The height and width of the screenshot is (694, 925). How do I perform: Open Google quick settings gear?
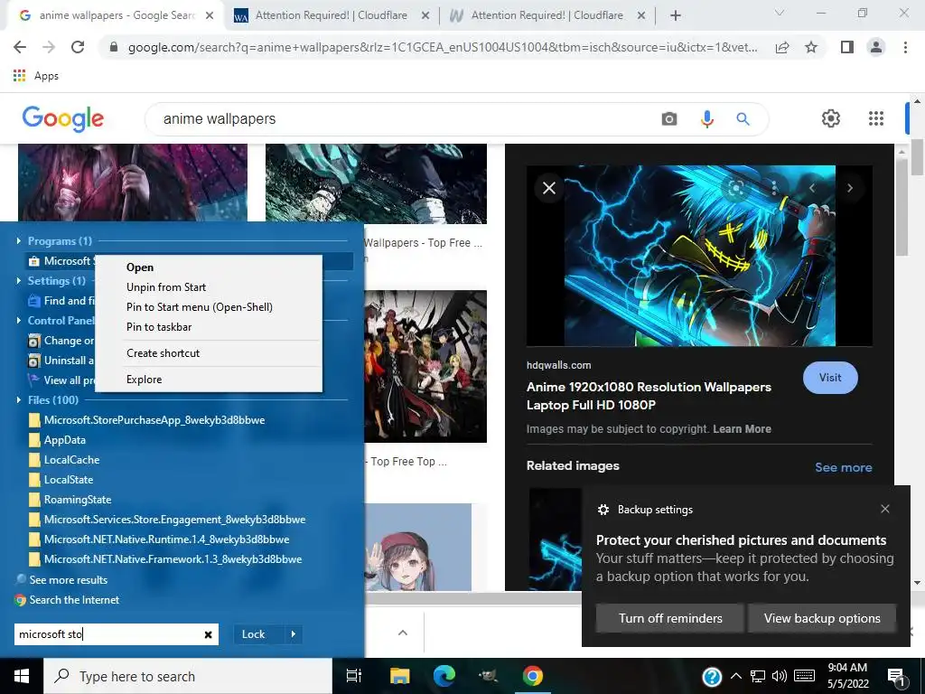click(x=831, y=118)
